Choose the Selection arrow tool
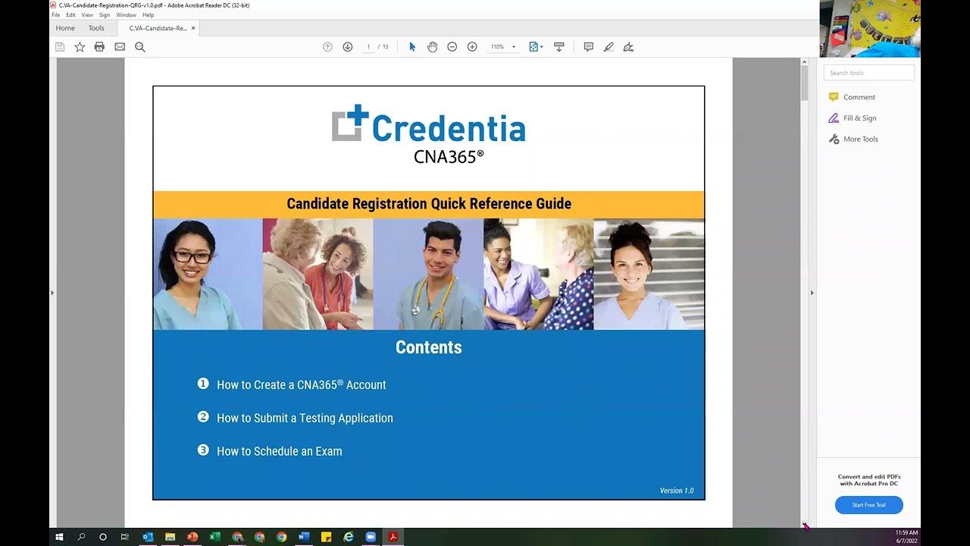Viewport: 970px width, 546px height. tap(412, 47)
